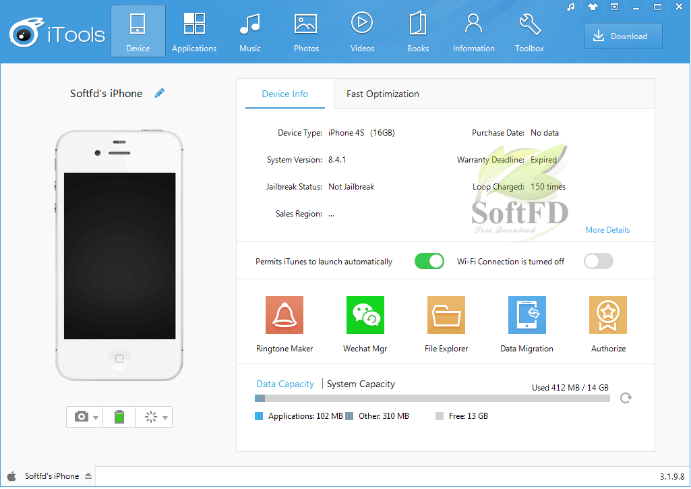Switch to the Videos section
The height and width of the screenshot is (489, 691).
click(x=362, y=31)
